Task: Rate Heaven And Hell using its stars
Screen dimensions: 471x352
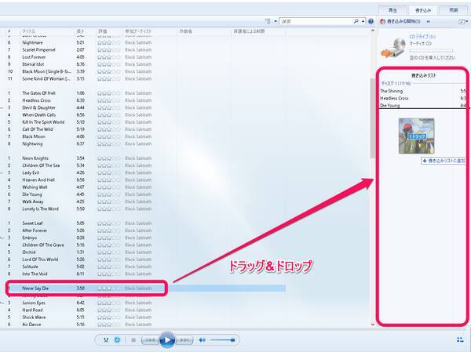Action: 109,180
